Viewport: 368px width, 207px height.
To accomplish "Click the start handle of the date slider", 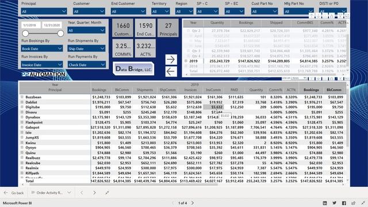I will pos(25,33).
